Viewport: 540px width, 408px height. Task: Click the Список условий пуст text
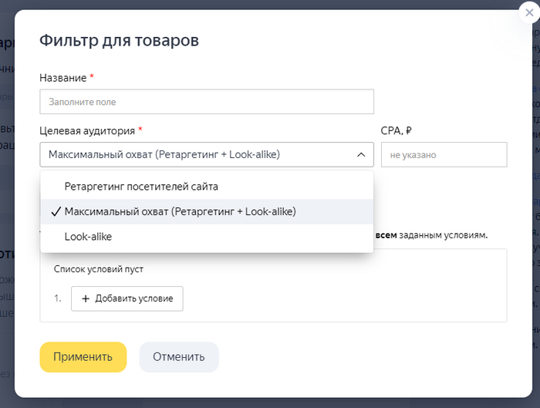point(99,269)
